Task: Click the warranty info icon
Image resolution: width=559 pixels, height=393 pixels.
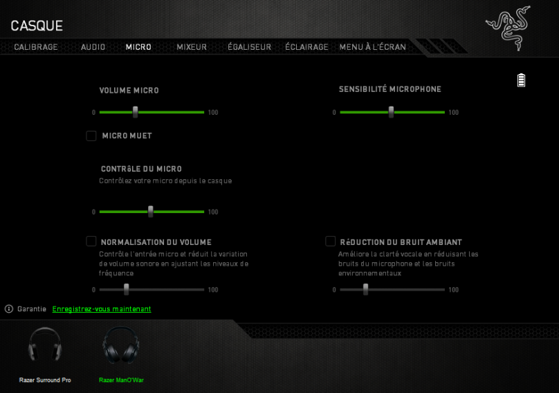Action: pos(9,309)
